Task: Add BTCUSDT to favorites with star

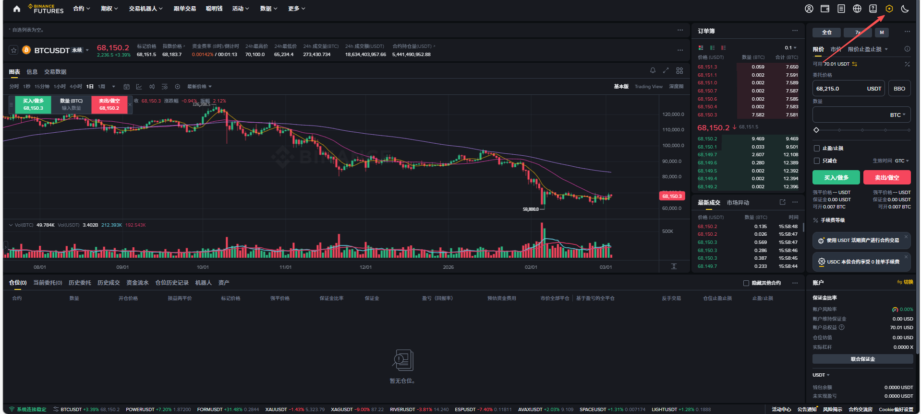Action: [14, 50]
